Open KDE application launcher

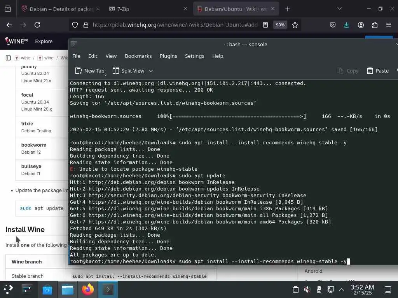(x=8, y=289)
